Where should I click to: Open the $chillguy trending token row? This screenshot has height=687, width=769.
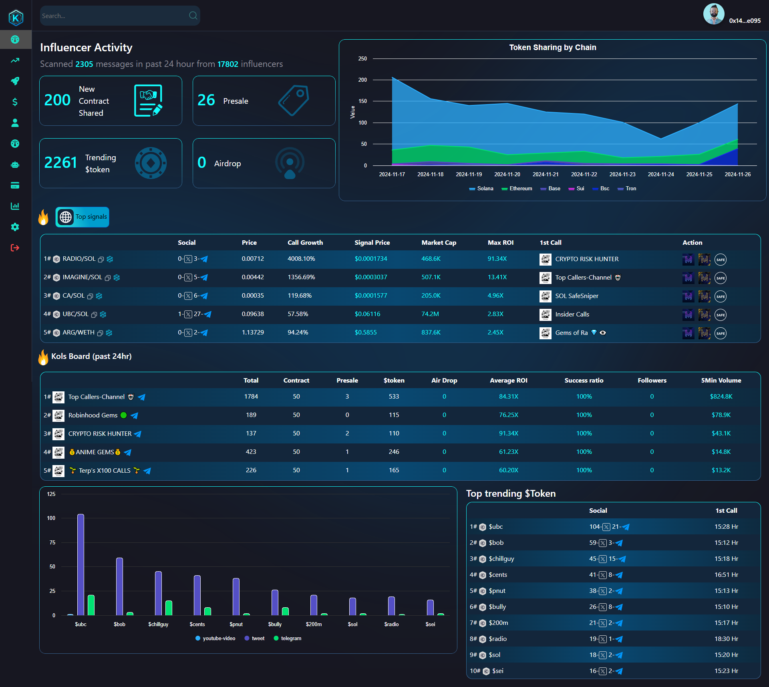[x=501, y=559]
